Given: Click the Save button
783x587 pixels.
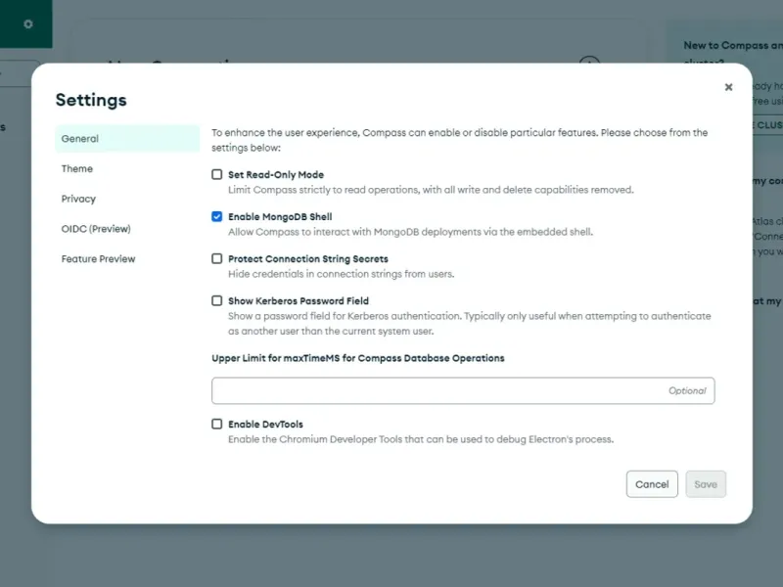Looking at the screenshot, I should [x=706, y=484].
